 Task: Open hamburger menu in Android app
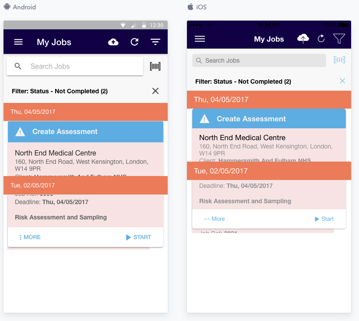pyautogui.click(x=18, y=42)
